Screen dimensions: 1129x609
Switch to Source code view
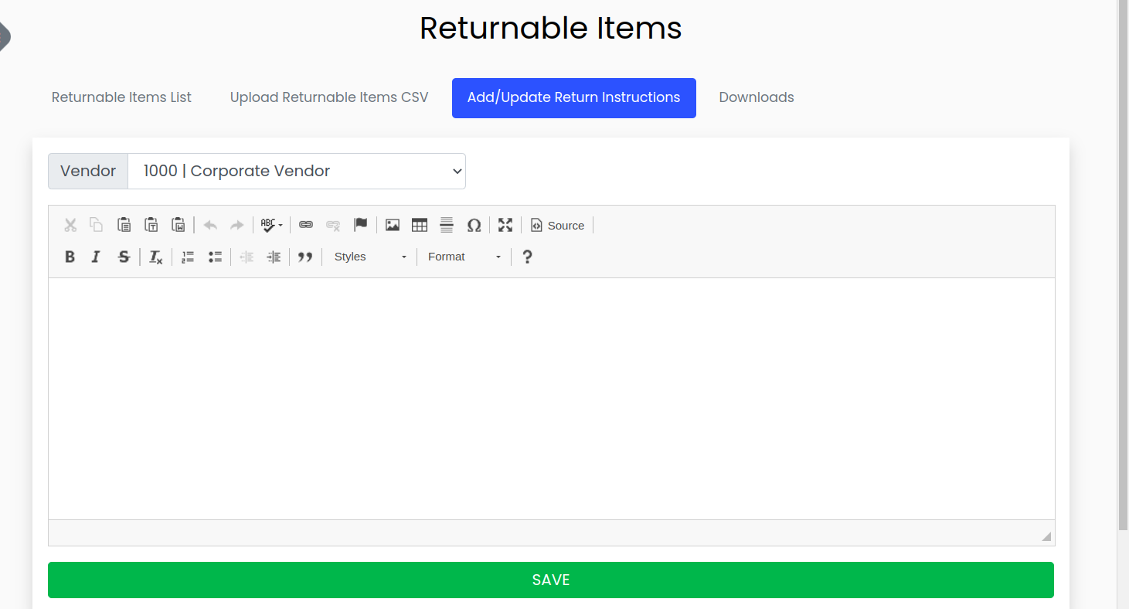coord(557,225)
